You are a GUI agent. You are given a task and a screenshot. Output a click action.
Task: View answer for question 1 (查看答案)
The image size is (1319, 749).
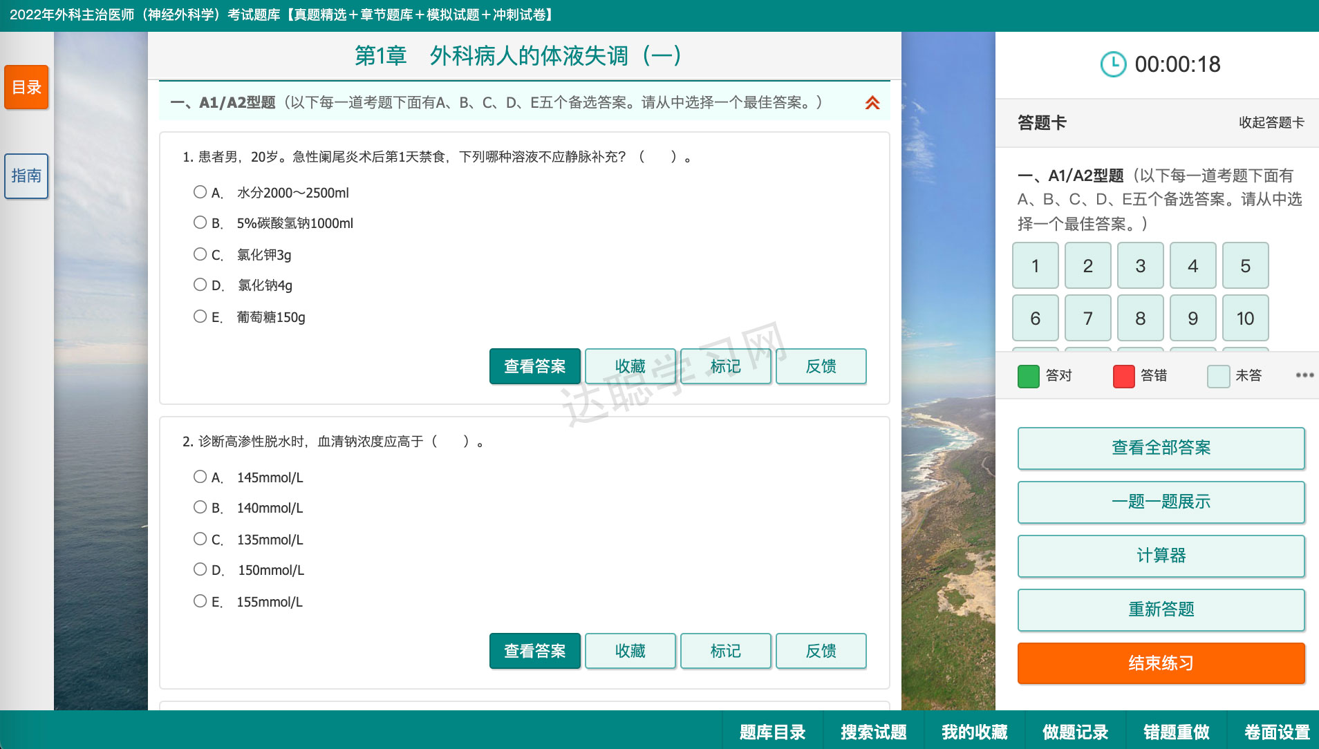coord(535,366)
